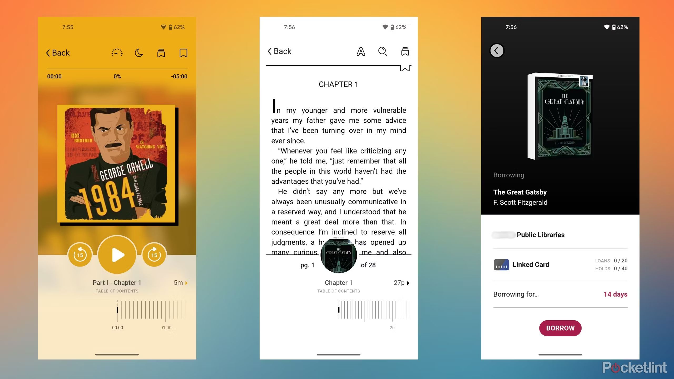Skip forward 15 seconds in audiobook
Viewport: 674px width, 379px height.
pyautogui.click(x=155, y=255)
